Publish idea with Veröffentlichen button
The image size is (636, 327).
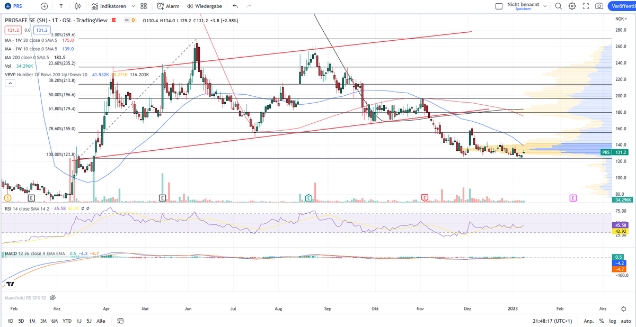(x=622, y=6)
